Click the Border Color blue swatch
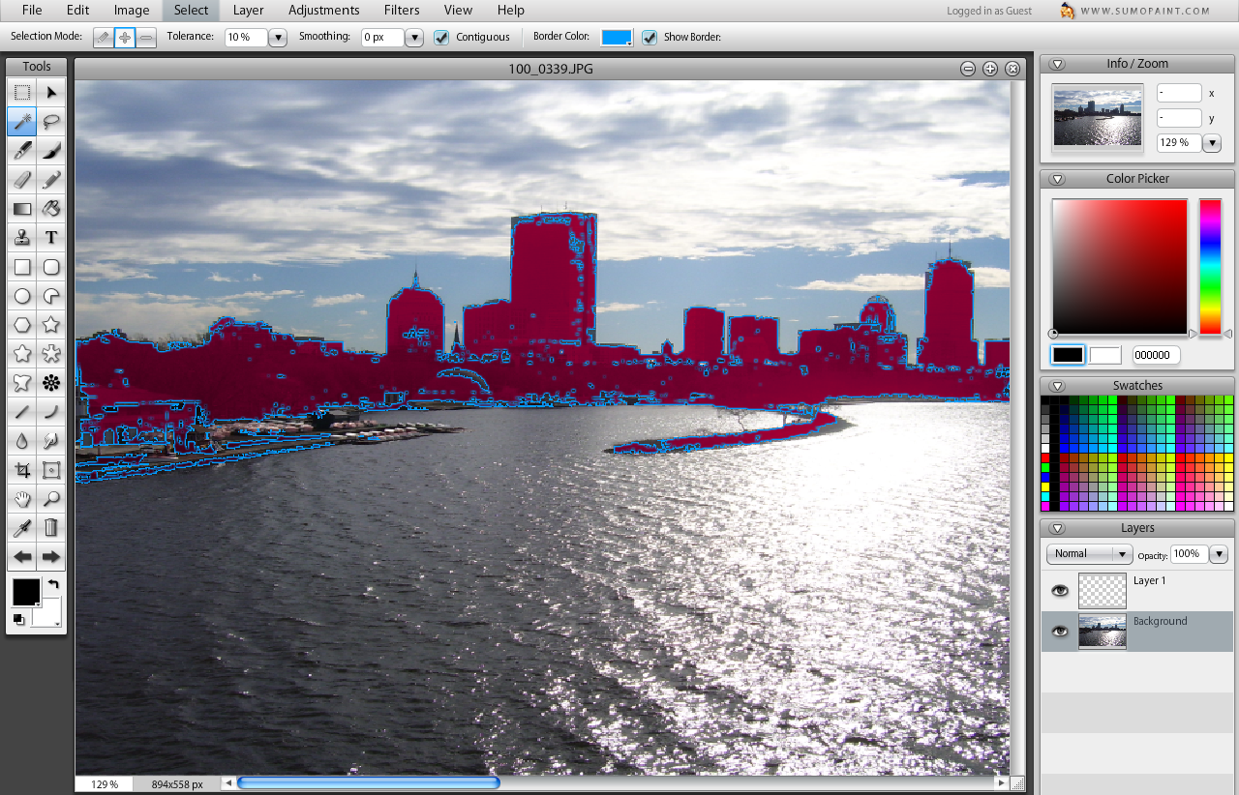 (616, 37)
